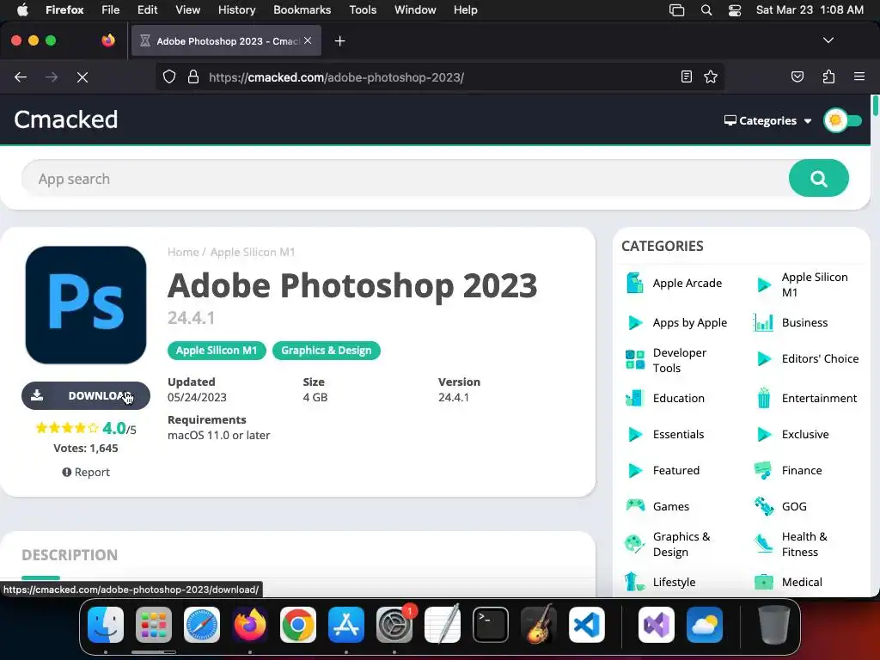Screen dimensions: 880x660
Task: Open the Pocket save icon in toolbar
Action: click(x=797, y=76)
